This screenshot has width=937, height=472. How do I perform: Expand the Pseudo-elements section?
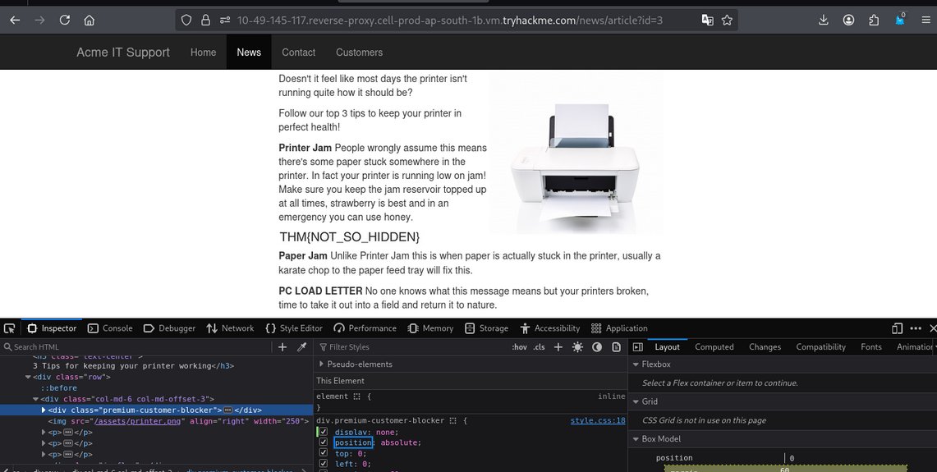tap(321, 364)
